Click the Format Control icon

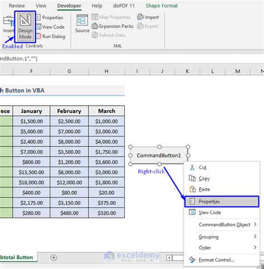(x=192, y=260)
